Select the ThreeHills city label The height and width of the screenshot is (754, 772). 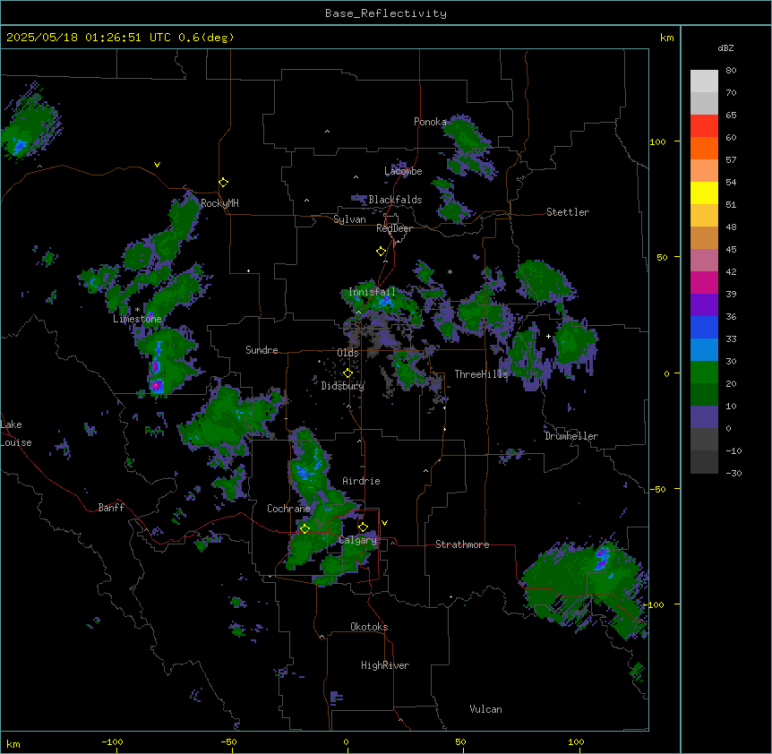(x=481, y=374)
